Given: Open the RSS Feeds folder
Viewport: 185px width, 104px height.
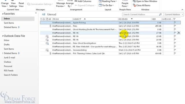Looking at the screenshot, I should click(9, 70).
